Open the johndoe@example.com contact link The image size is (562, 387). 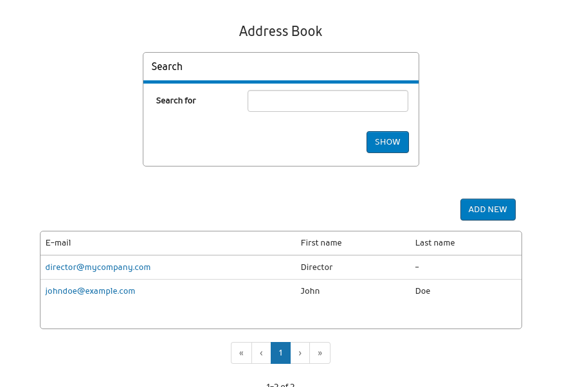tap(90, 291)
